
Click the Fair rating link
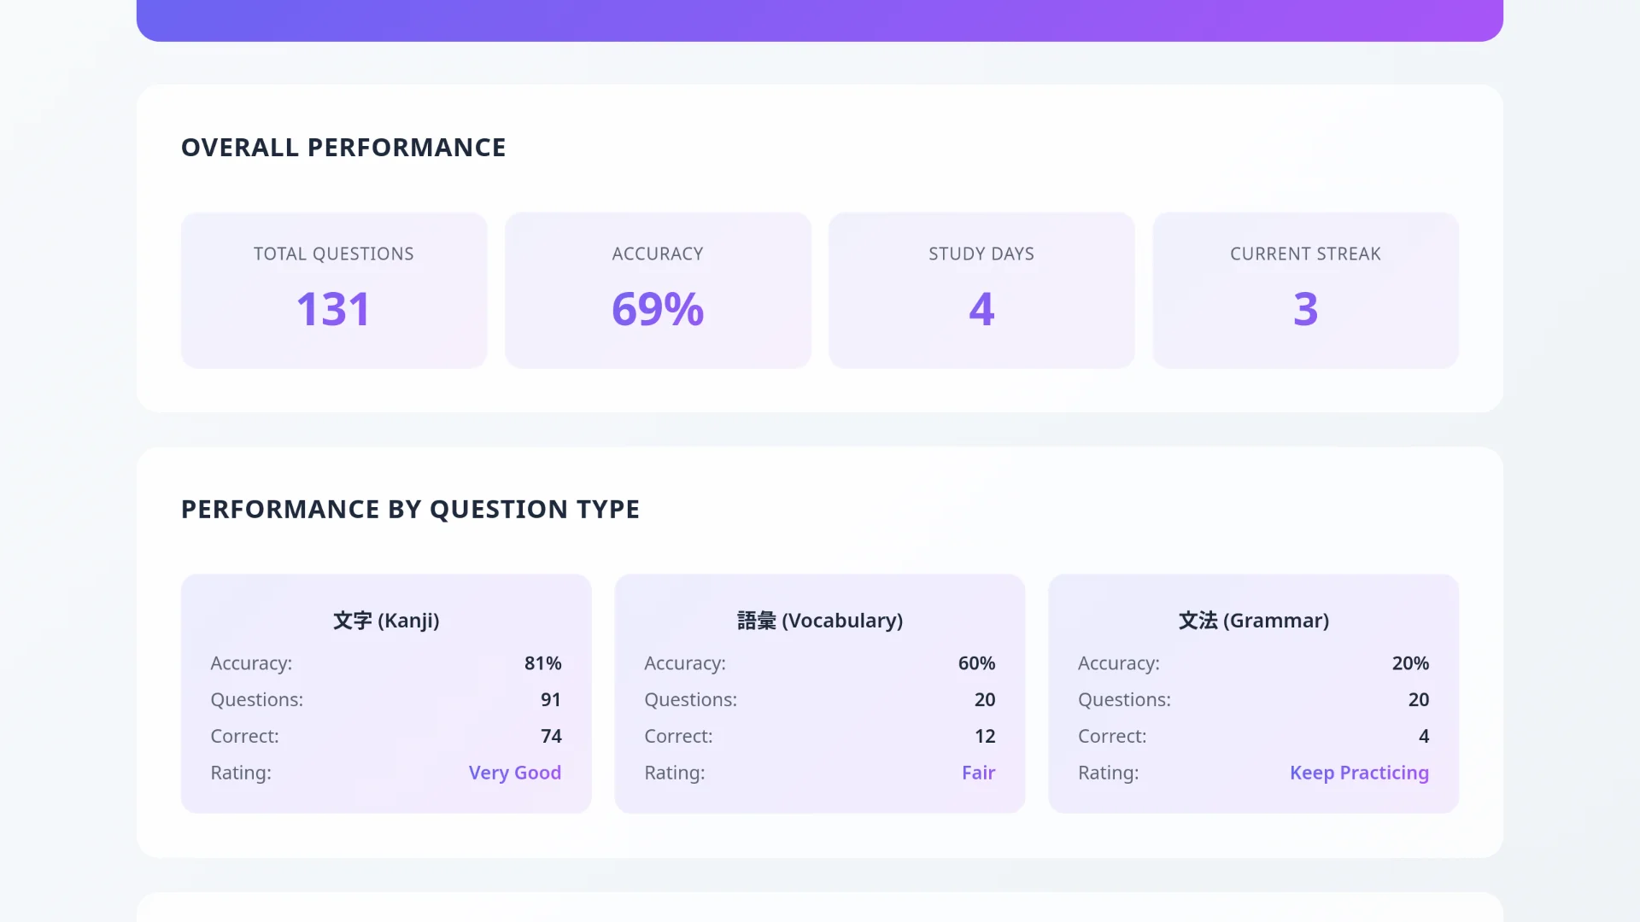(978, 773)
